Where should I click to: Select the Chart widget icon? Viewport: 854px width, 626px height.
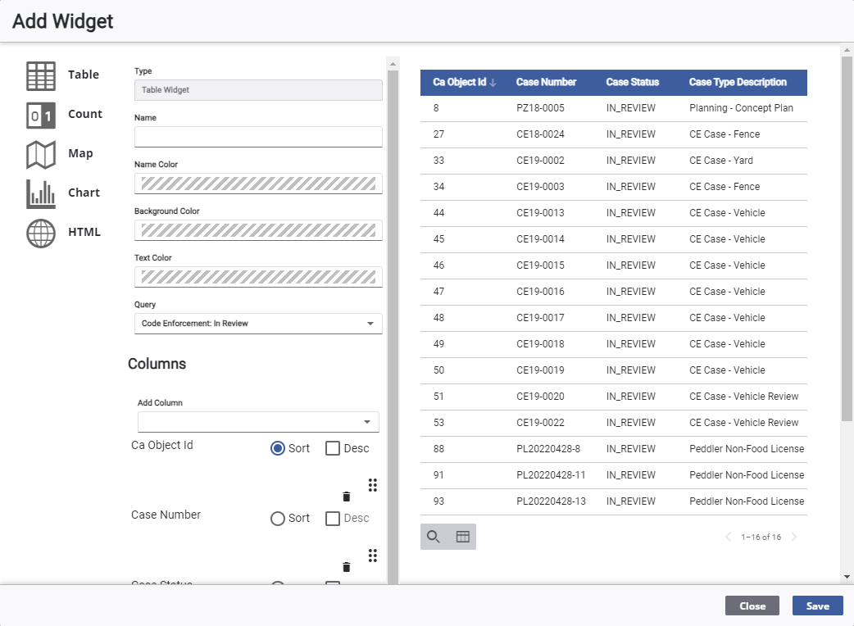click(x=41, y=193)
